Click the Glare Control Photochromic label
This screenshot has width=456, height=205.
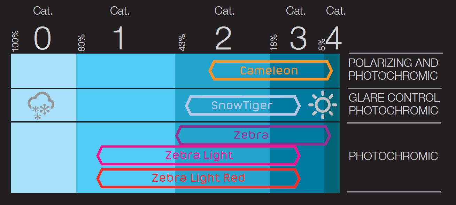click(394, 104)
